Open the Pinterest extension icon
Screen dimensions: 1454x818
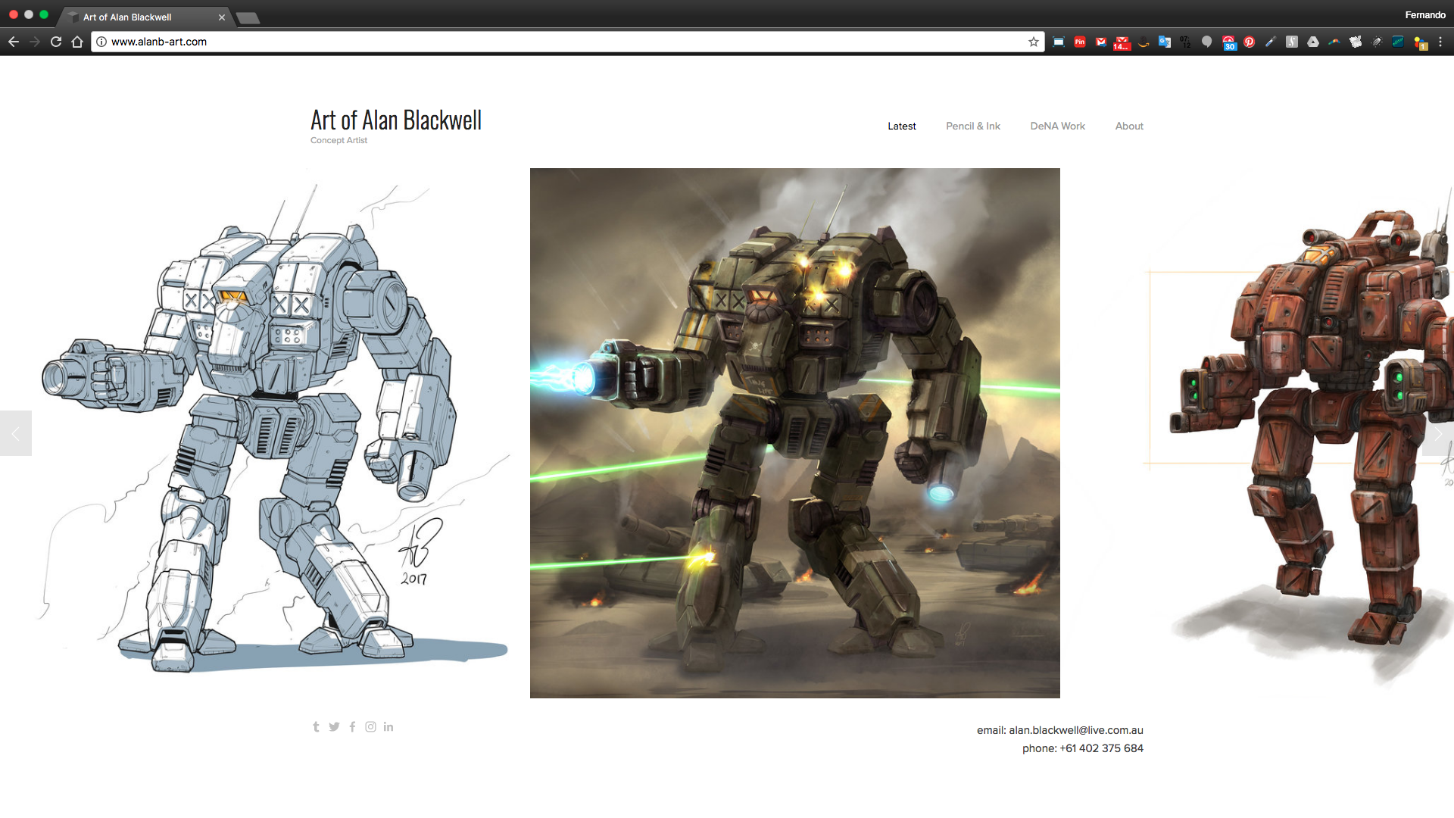click(x=1250, y=42)
